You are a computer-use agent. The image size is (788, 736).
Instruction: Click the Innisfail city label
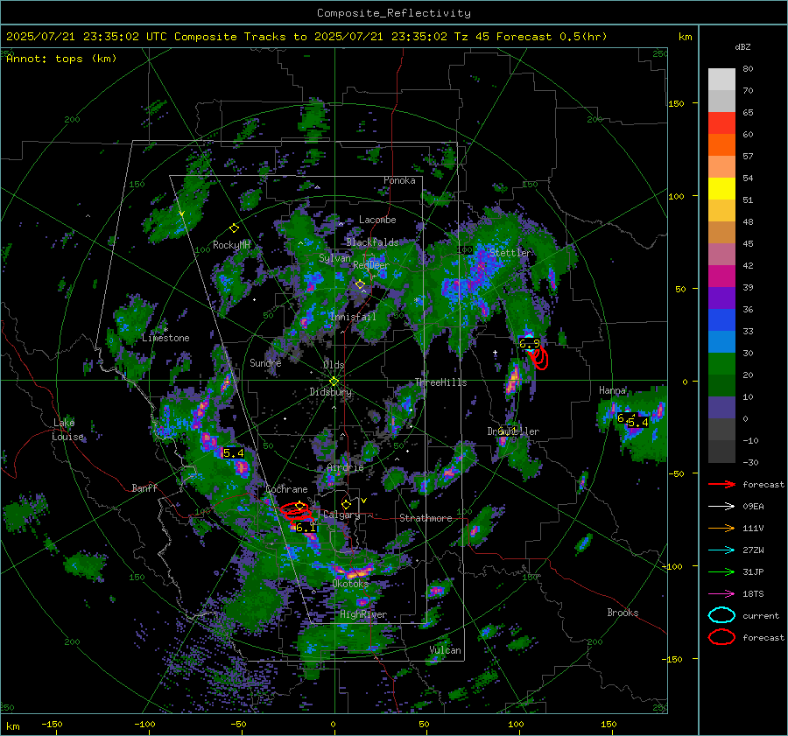pos(353,317)
